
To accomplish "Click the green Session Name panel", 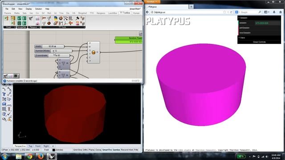I will tap(128, 40).
